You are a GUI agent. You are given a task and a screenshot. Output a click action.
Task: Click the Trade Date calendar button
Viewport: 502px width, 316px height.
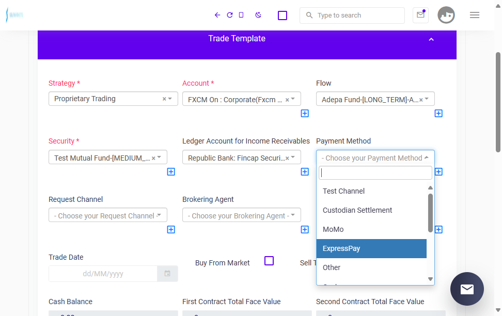click(x=167, y=274)
